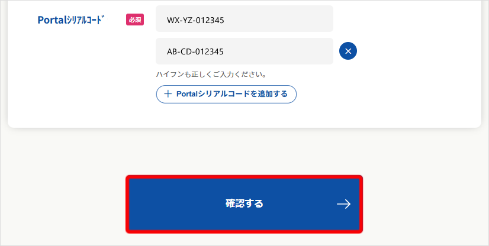
Task: Delete the second serial code row
Action: [x=348, y=51]
